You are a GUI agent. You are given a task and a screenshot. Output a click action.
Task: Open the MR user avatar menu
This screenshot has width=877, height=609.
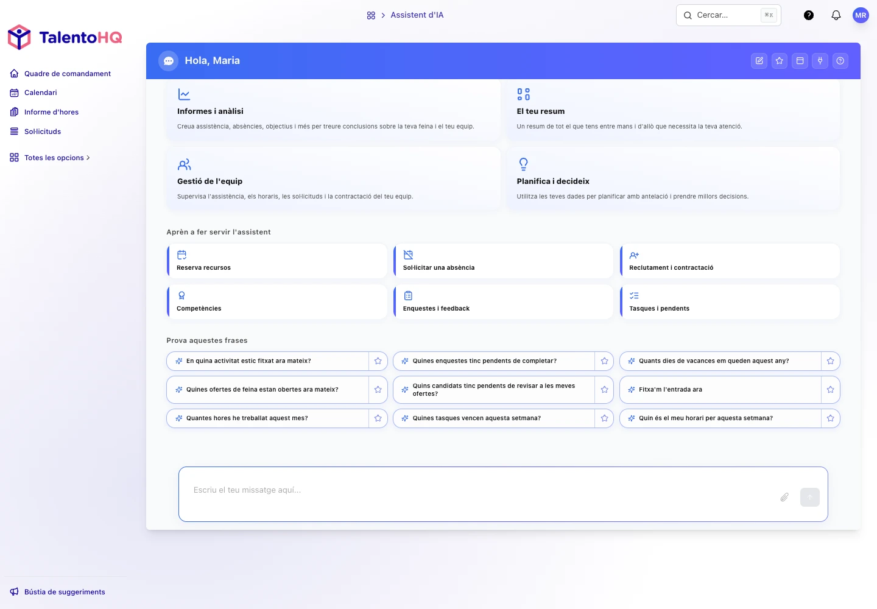(x=861, y=15)
